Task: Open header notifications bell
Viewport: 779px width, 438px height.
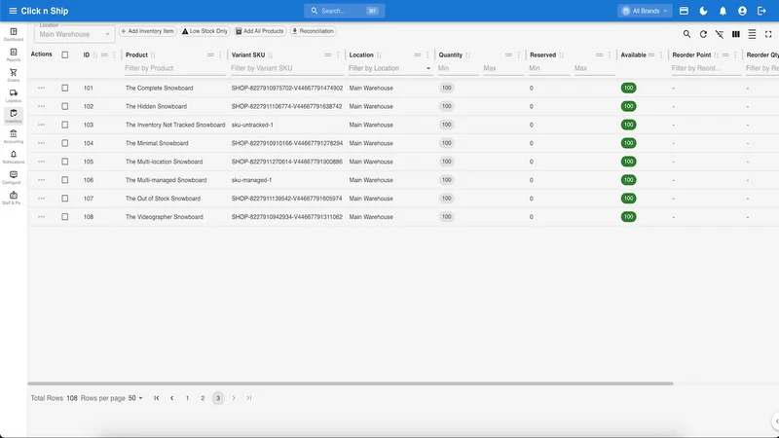Action: [x=723, y=11]
